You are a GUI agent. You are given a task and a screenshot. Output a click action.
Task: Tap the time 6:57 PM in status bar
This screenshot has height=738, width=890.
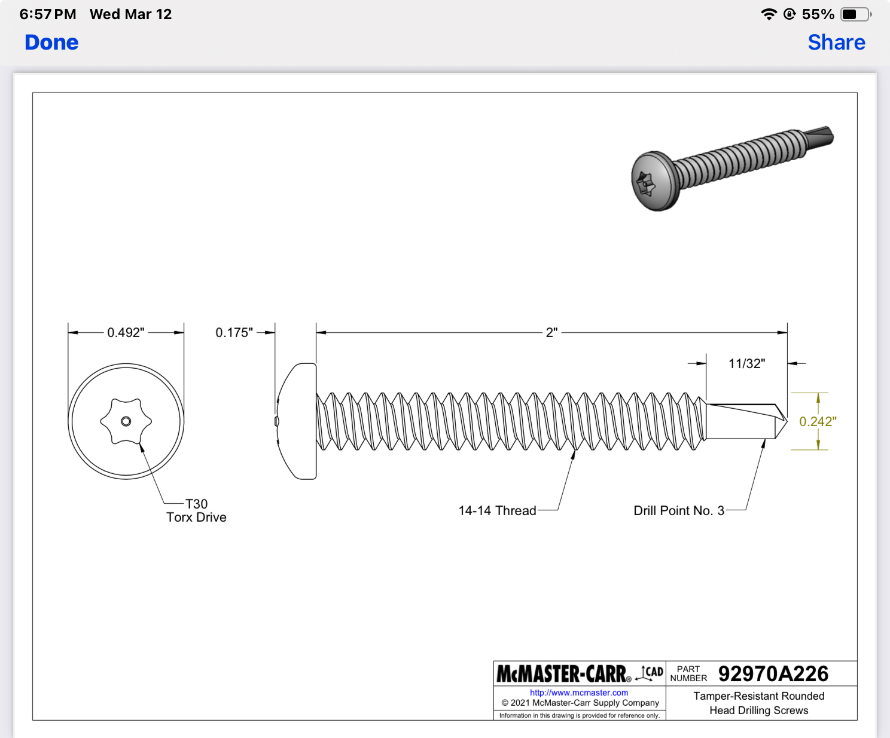coord(48,14)
